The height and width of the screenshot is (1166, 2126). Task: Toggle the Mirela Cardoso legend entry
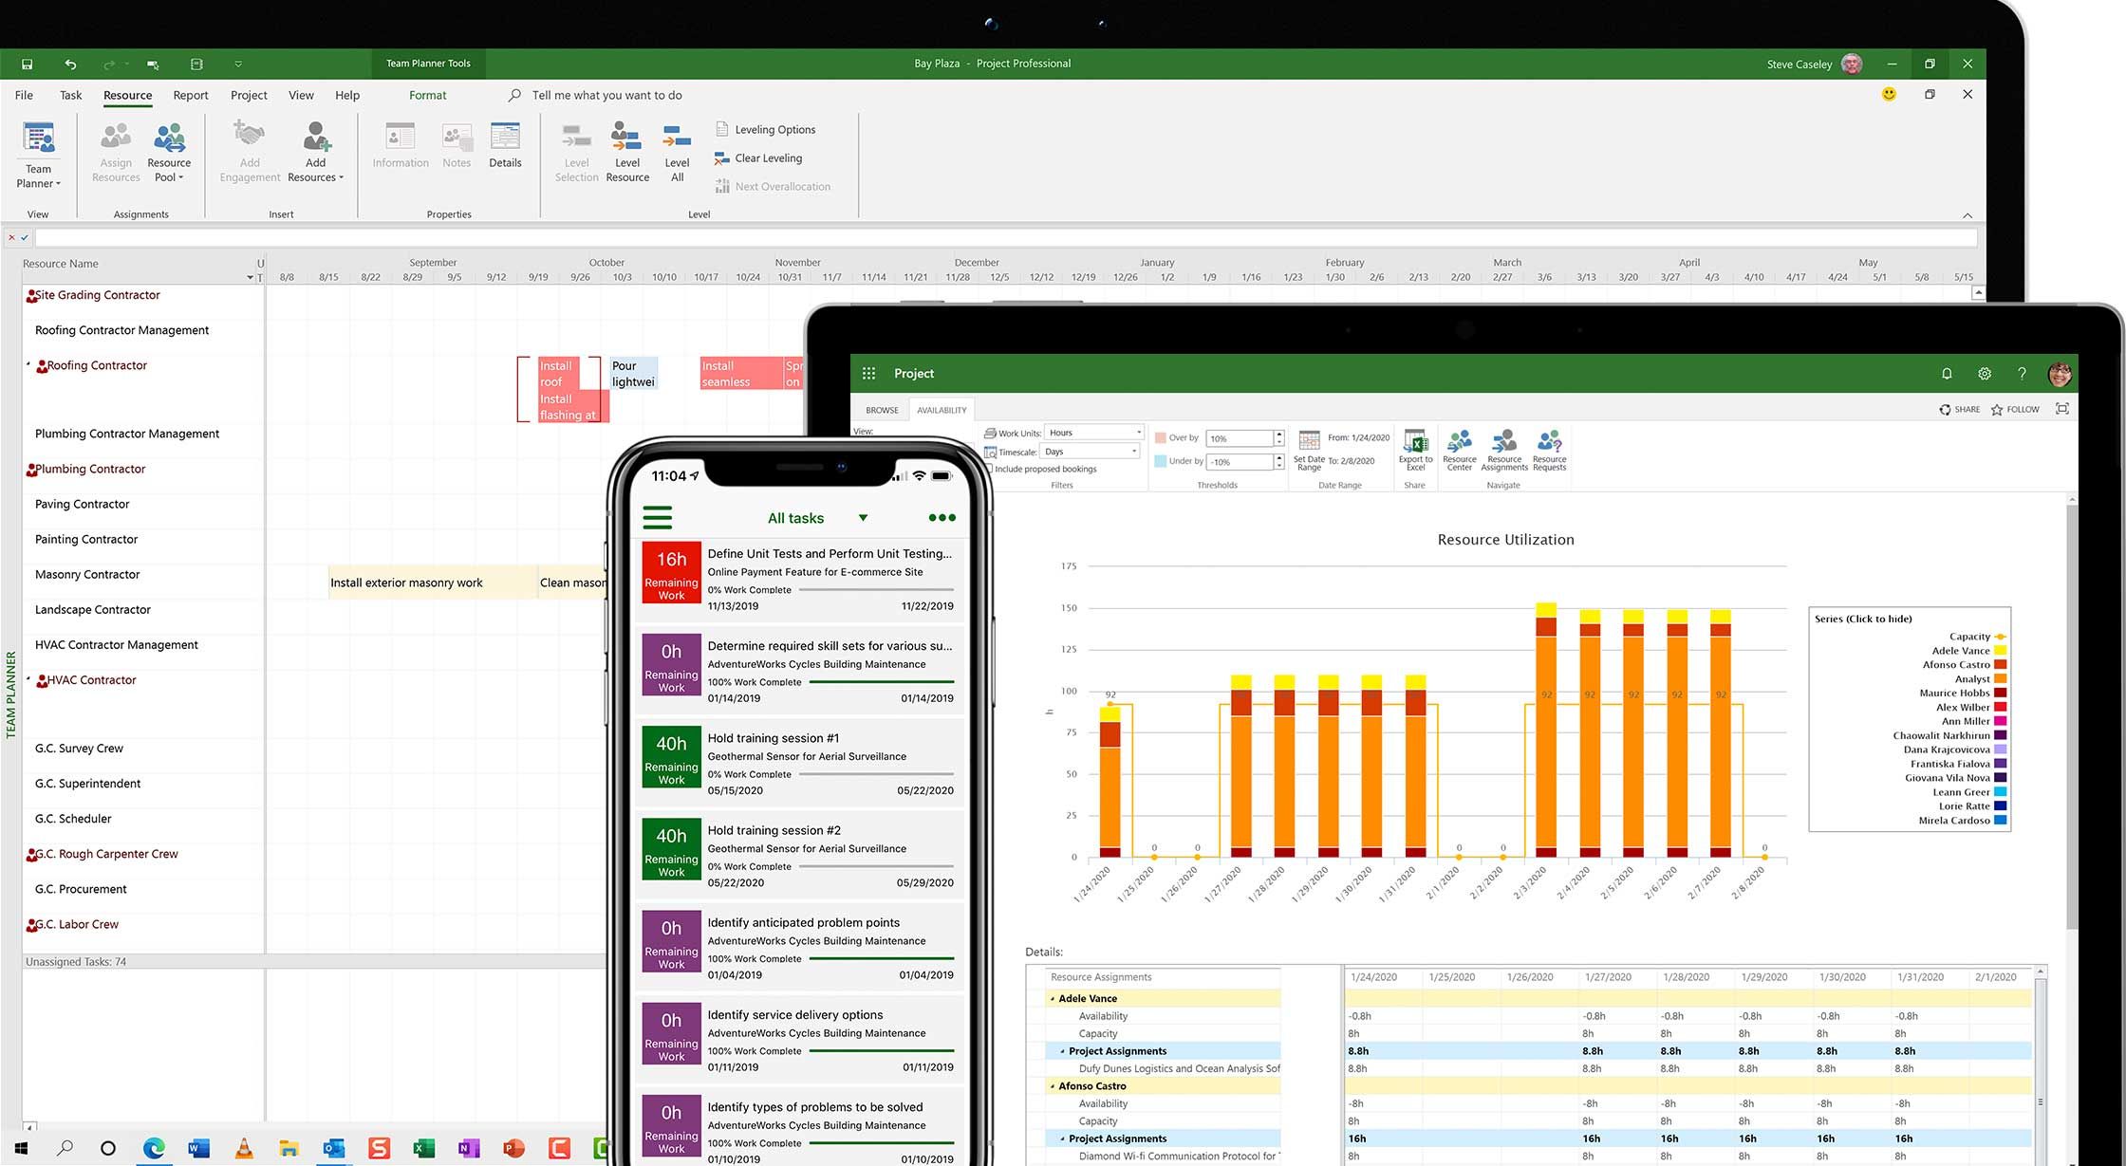point(1963,821)
